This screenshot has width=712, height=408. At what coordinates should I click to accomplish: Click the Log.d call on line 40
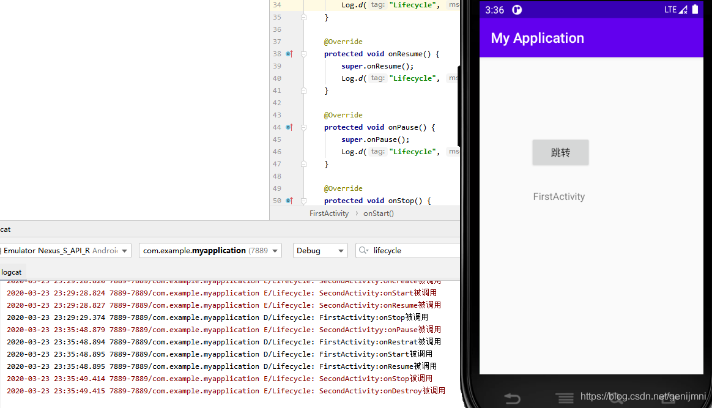[x=354, y=78]
